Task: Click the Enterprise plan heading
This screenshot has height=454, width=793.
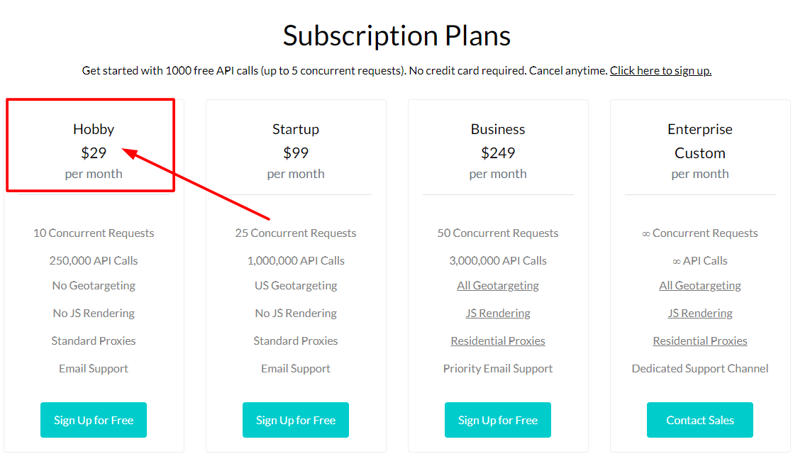Action: coord(699,129)
